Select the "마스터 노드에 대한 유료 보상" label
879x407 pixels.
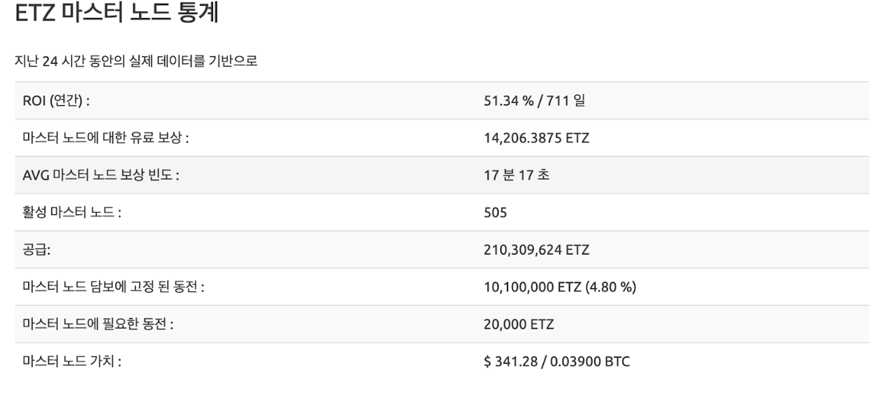pyautogui.click(x=110, y=138)
